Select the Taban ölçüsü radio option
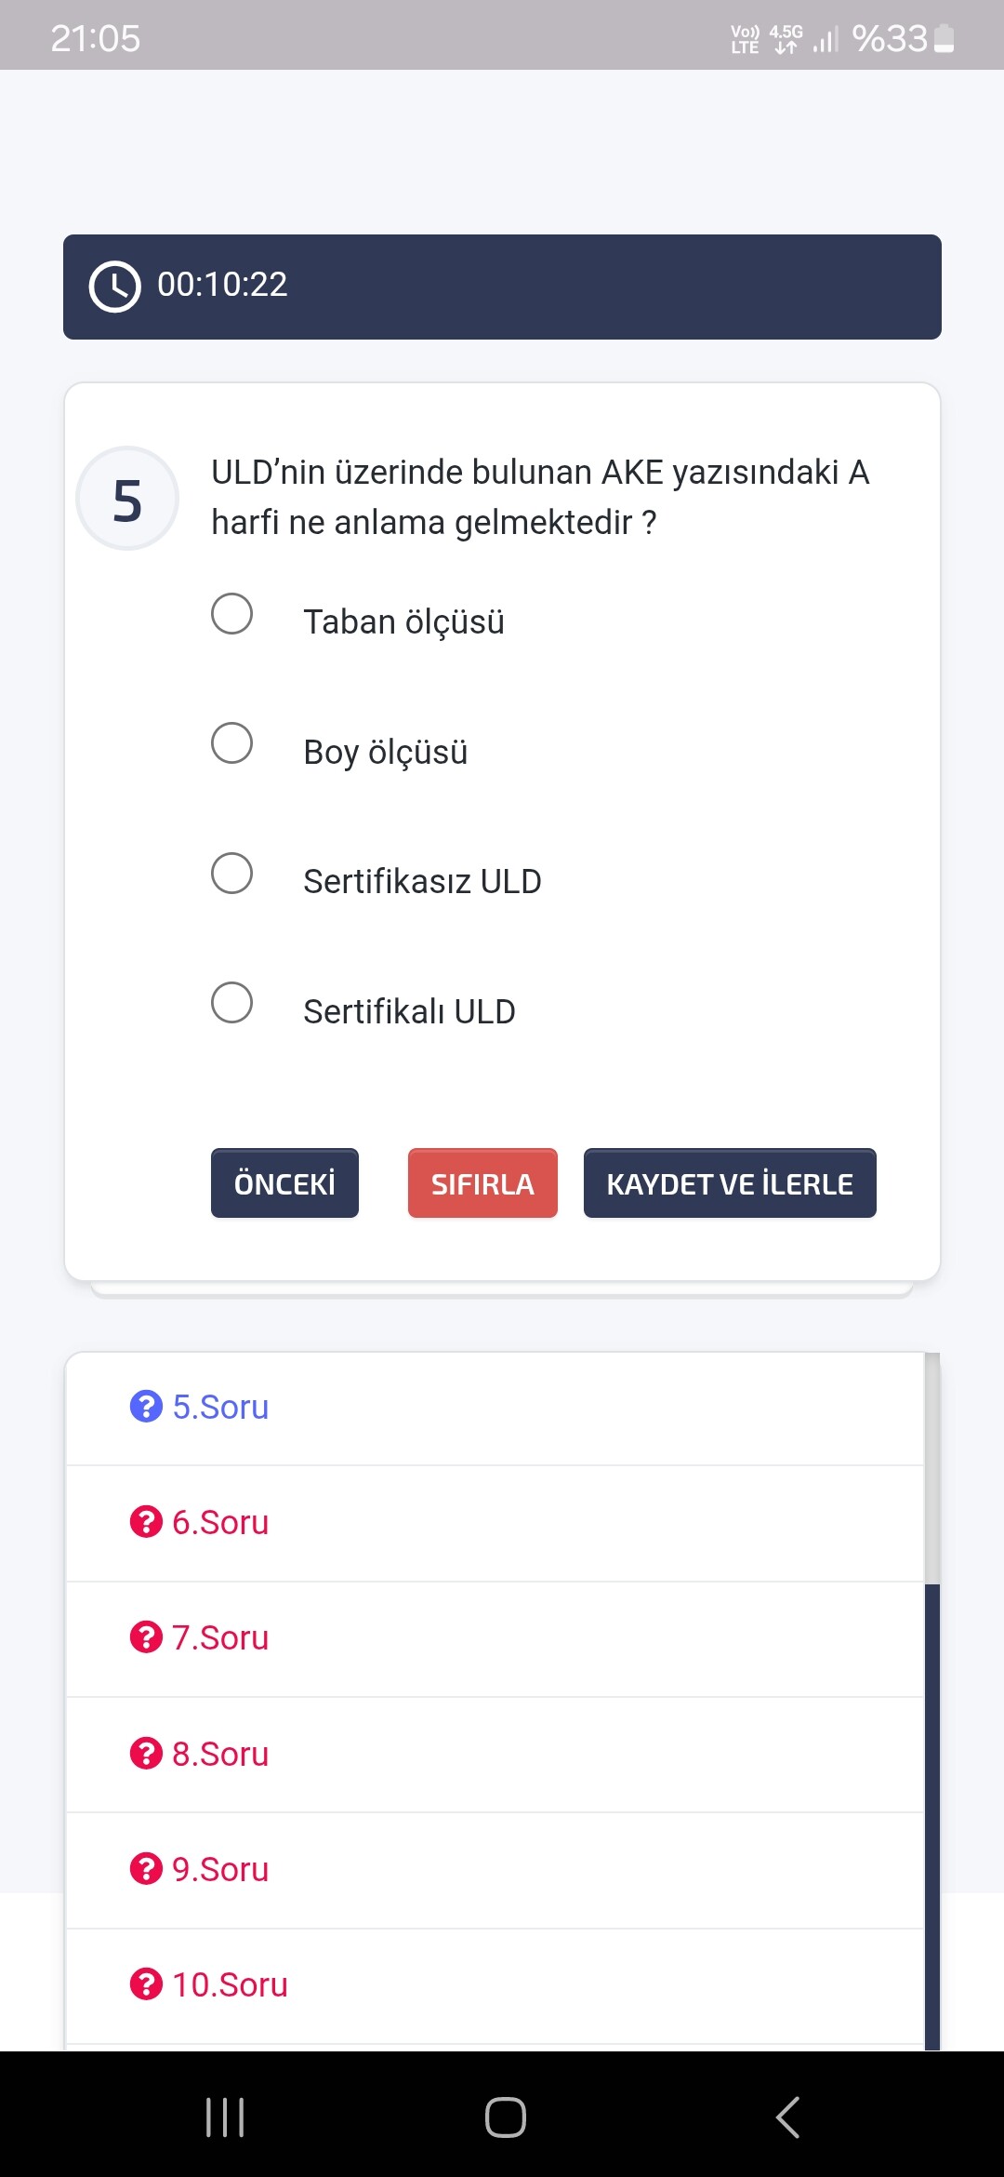The width and height of the screenshot is (1004, 2177). click(231, 614)
